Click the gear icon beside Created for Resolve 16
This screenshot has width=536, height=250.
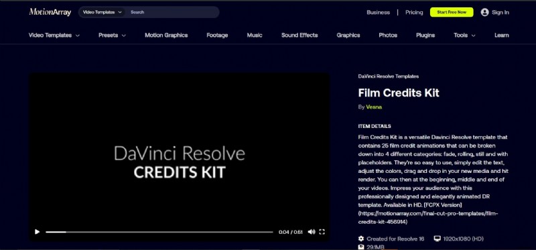[x=361, y=239]
